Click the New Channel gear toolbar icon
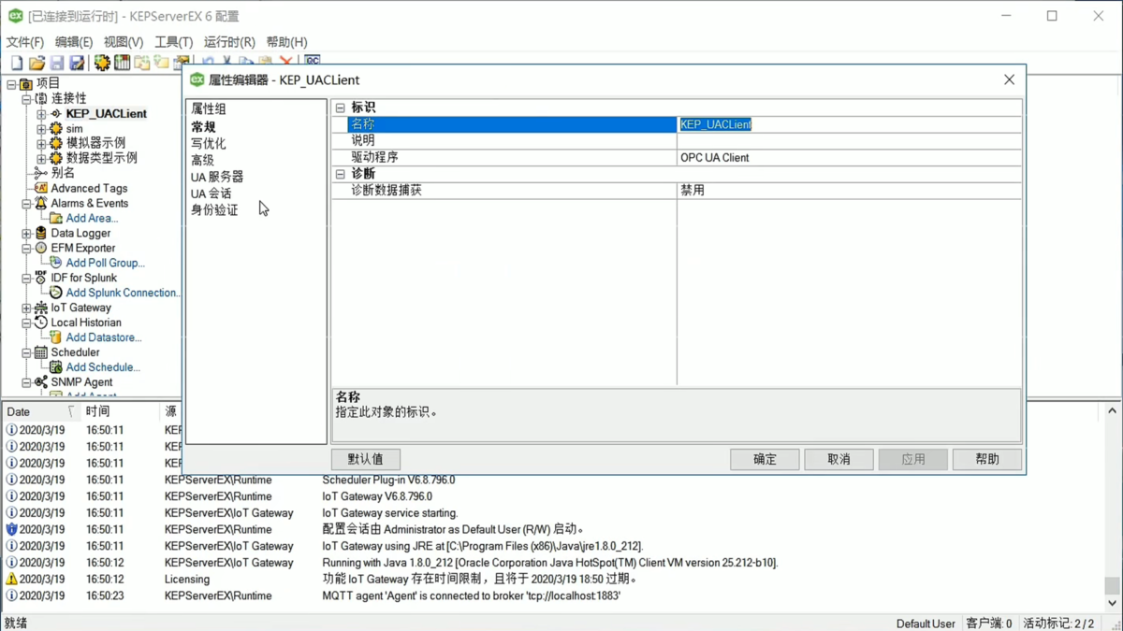1123x631 pixels. pos(102,63)
